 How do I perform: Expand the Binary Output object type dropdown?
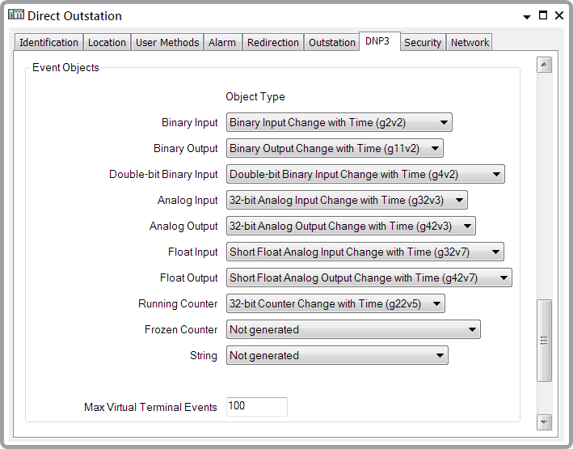[x=335, y=149]
